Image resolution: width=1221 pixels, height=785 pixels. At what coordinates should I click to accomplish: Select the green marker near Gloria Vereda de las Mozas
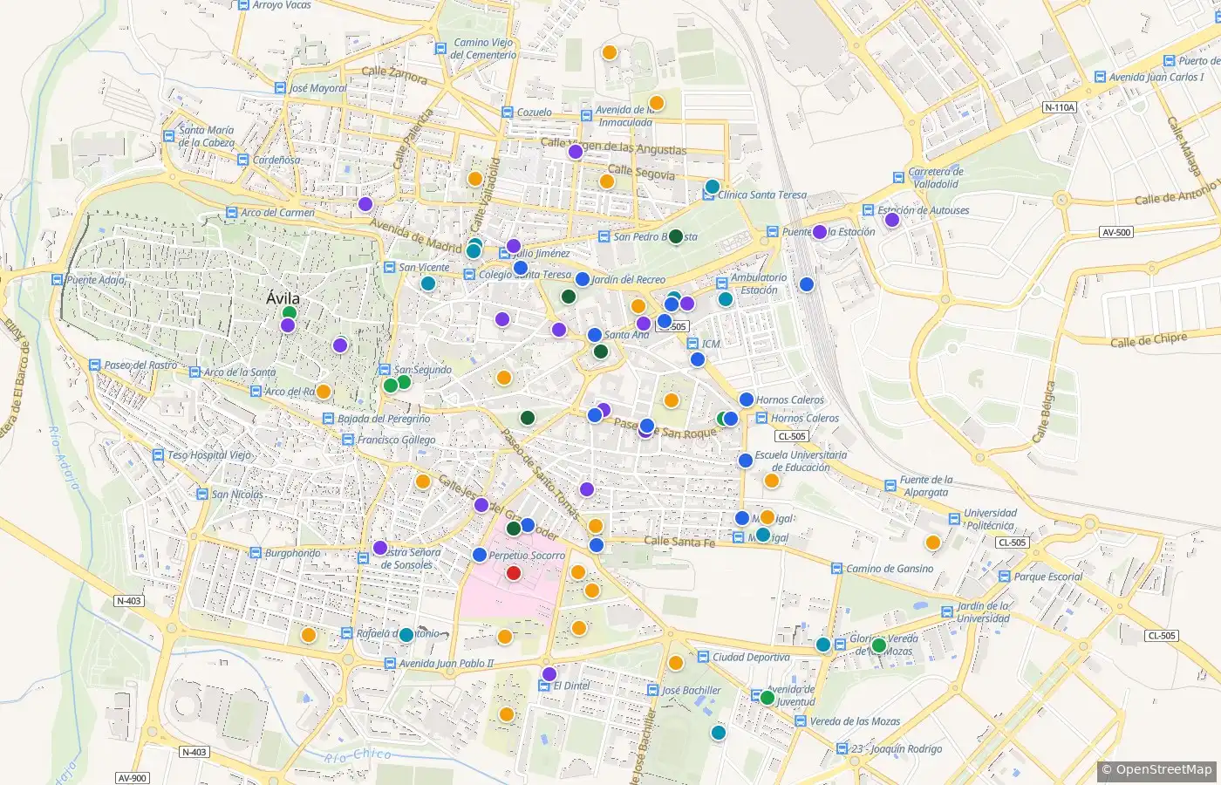tap(879, 645)
